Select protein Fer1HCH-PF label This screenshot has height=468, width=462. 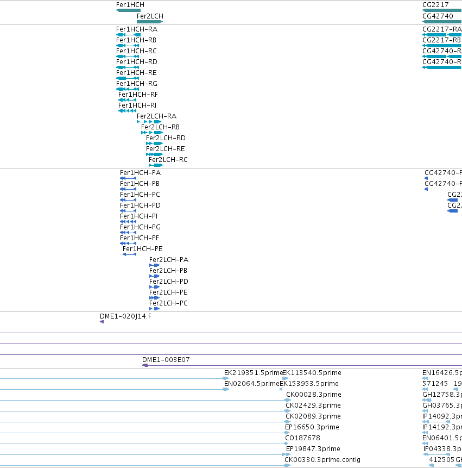[x=139, y=238]
